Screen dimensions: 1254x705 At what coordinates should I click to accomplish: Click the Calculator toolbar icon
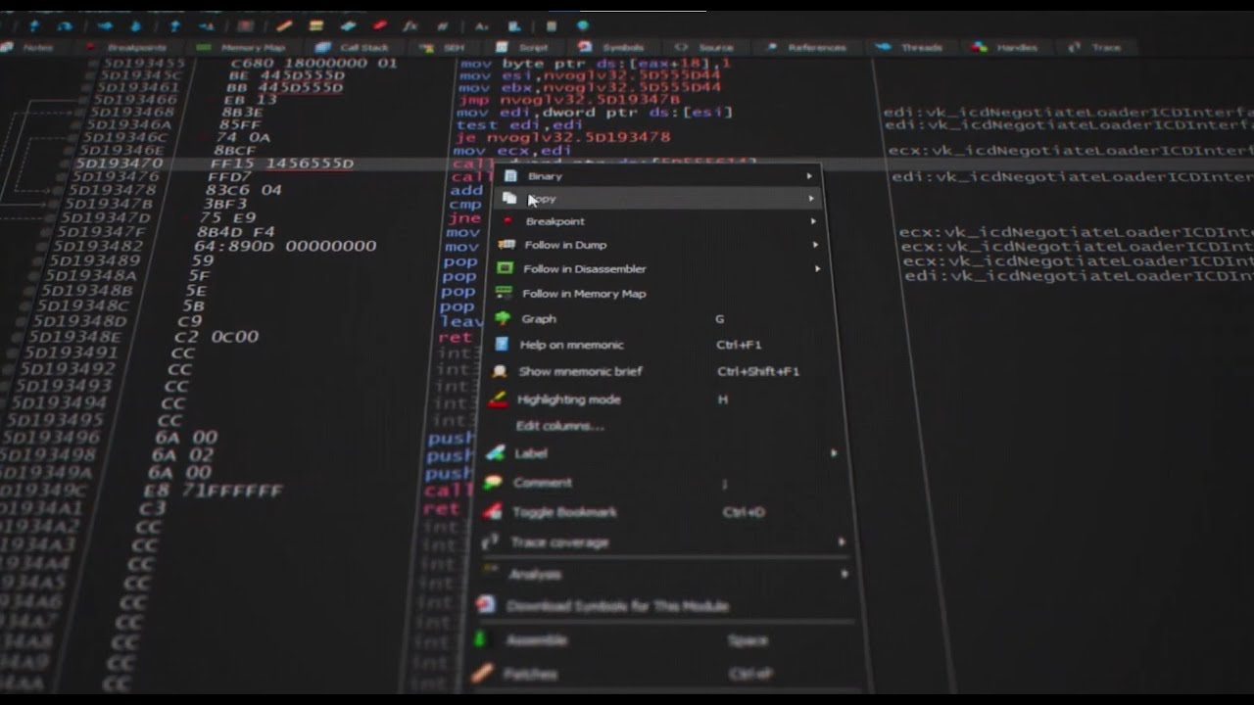coord(552,26)
